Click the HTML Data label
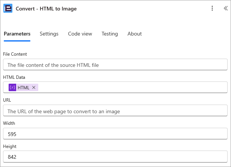Viewport: 231px width, 167px height. [x=14, y=77]
